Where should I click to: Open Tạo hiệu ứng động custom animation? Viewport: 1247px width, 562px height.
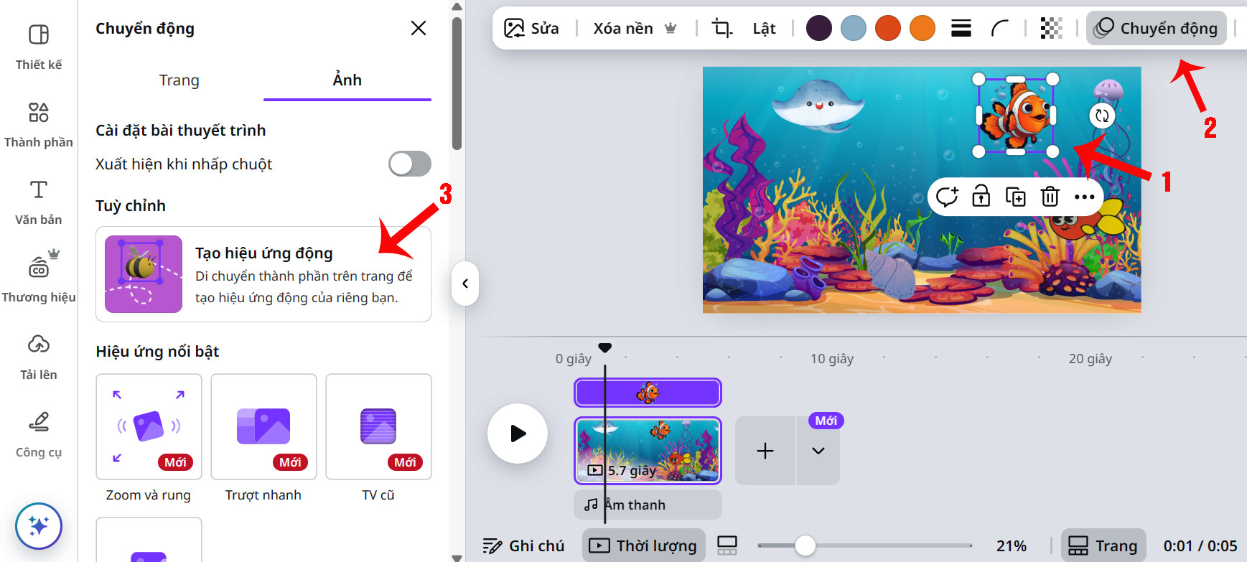click(263, 274)
